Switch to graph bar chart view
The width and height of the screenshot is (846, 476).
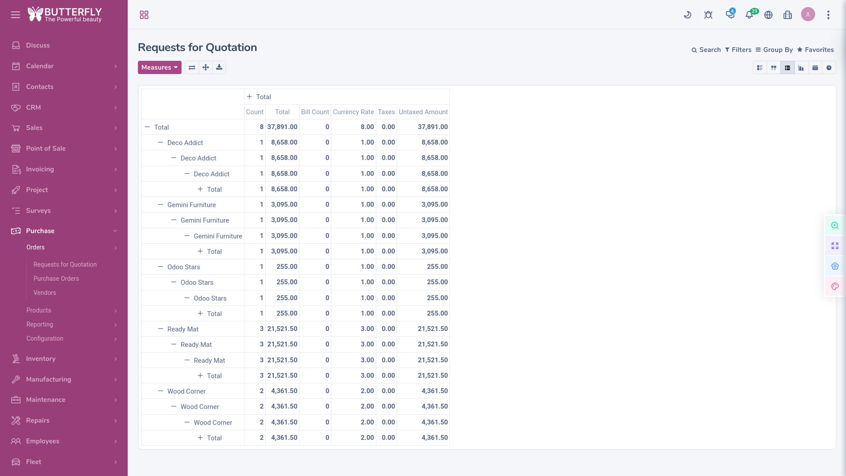801,68
